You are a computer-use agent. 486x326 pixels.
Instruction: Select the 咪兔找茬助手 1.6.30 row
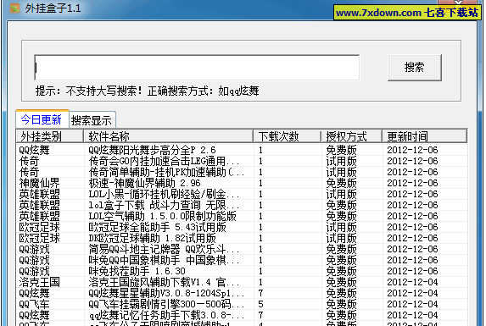(242, 271)
